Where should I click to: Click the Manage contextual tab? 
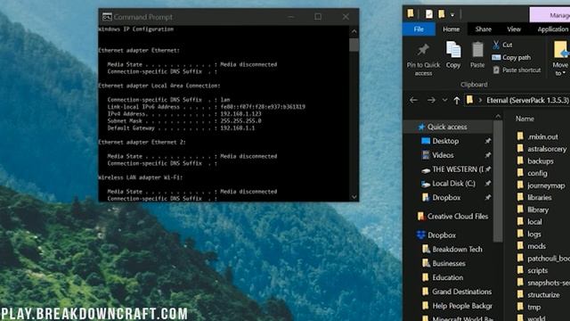tap(550, 15)
